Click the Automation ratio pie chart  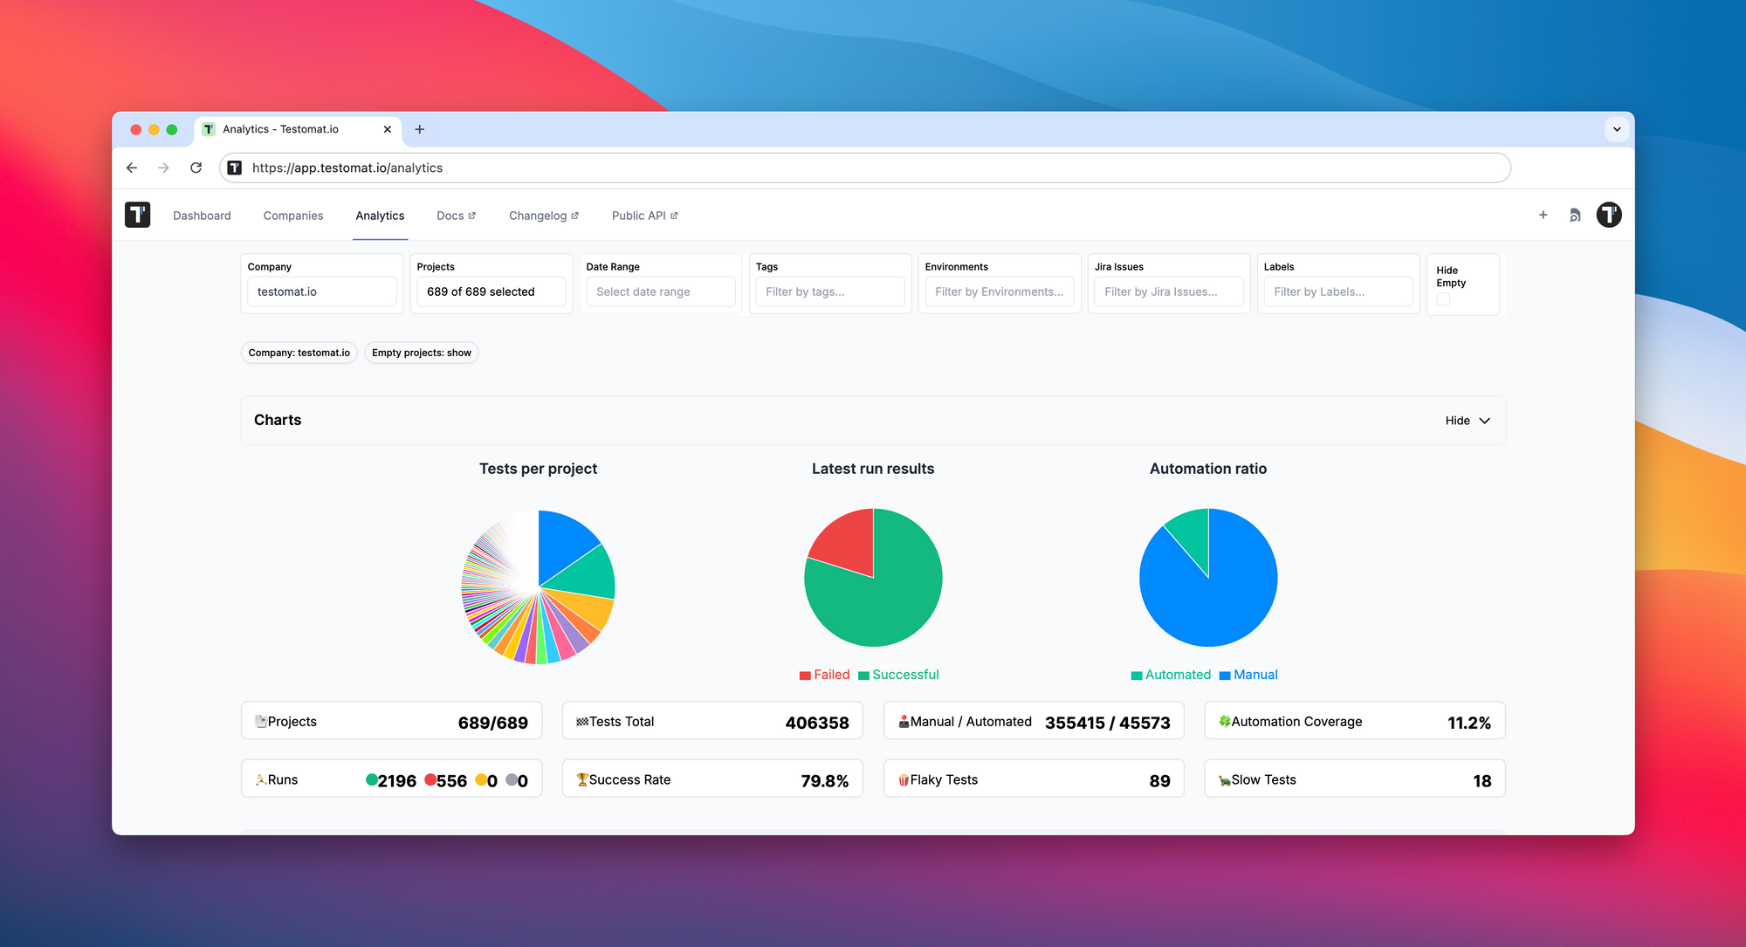pos(1208,578)
